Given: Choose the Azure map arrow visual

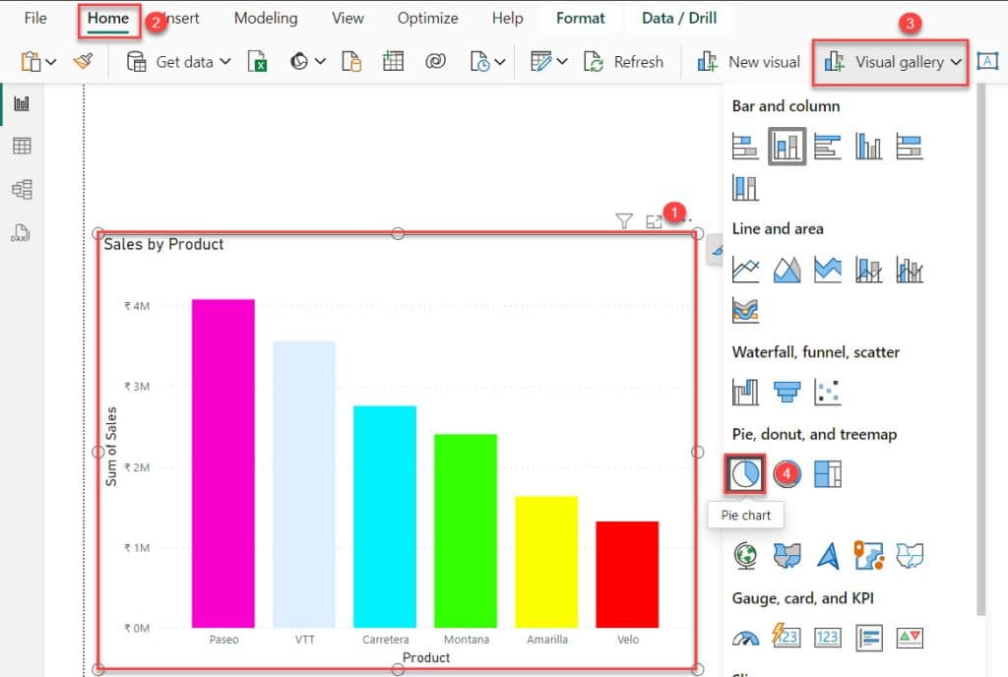Looking at the screenshot, I should [827, 556].
